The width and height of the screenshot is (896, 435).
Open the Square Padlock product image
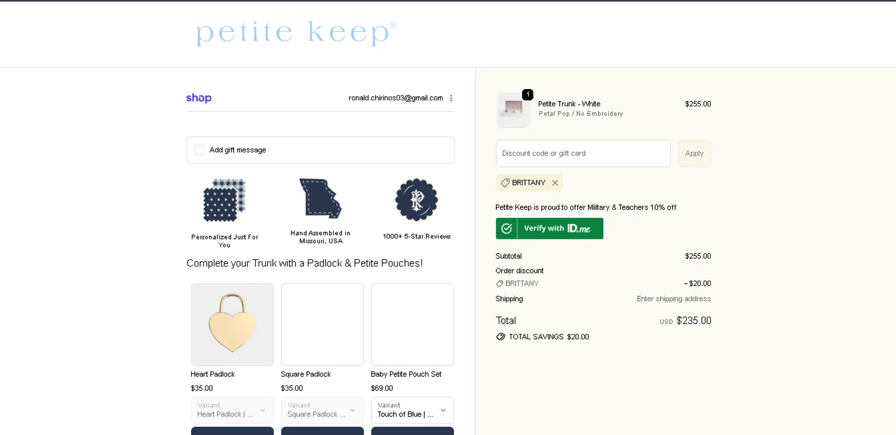click(x=323, y=324)
